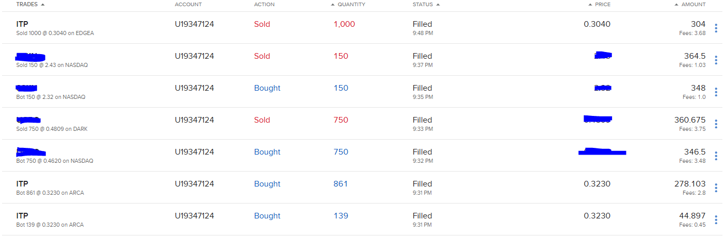Sort the table by AMOUNT column
Viewport: 725px width, 237px height.
point(692,5)
